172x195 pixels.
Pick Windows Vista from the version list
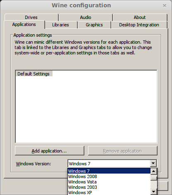(x=109, y=182)
